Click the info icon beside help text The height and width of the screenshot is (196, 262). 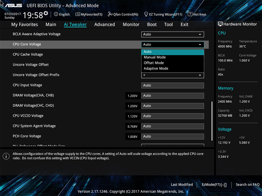[x=6, y=156]
